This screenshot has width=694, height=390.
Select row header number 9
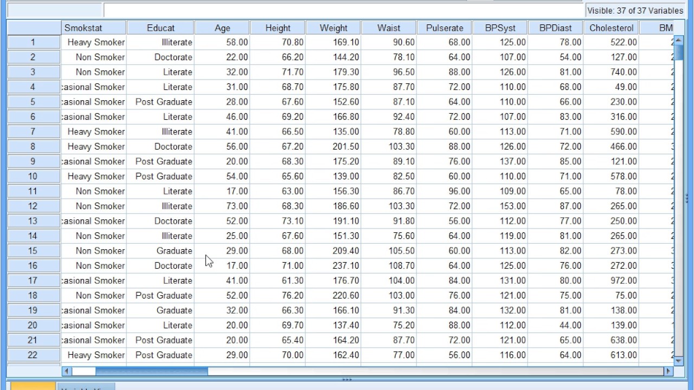[x=34, y=161]
